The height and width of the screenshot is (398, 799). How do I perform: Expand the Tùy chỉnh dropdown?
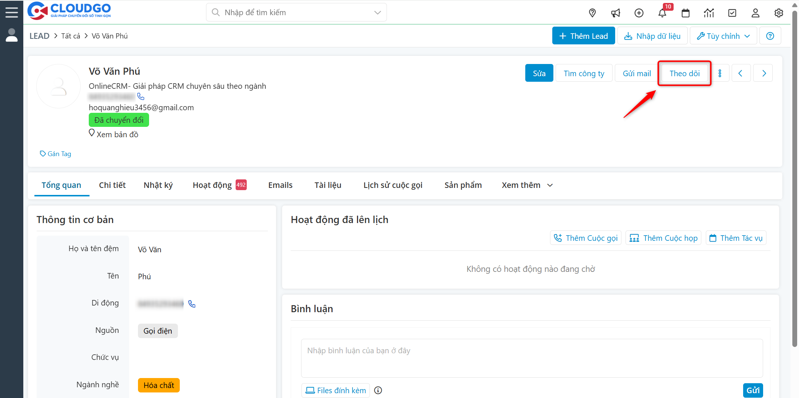point(723,36)
